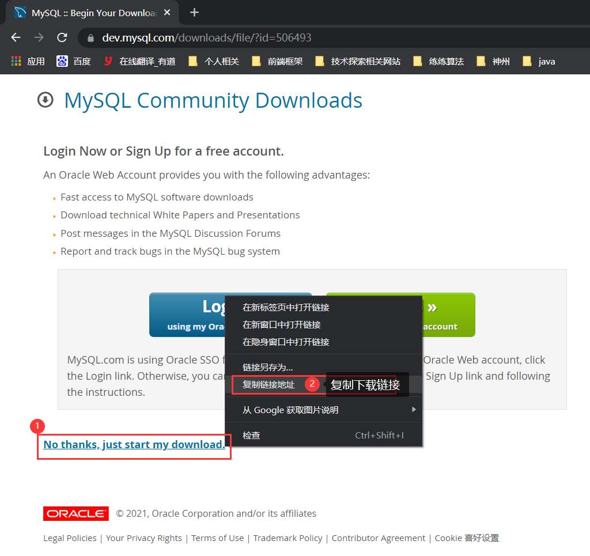Click the text 'Fast access to MySQL software downloads'
The height and width of the screenshot is (556, 590).
coord(157,197)
